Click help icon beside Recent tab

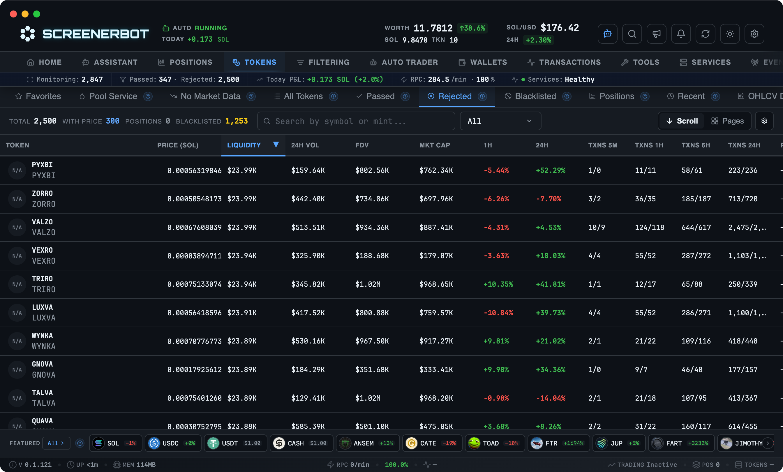715,96
